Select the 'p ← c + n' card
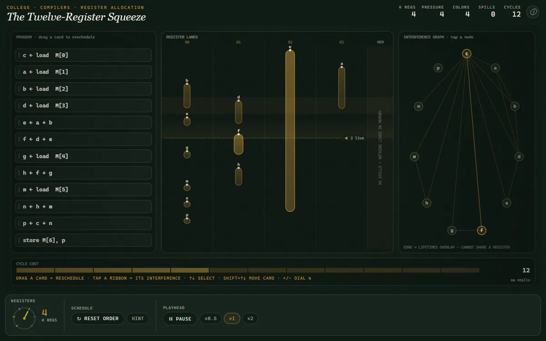The width and height of the screenshot is (546, 341). [x=83, y=223]
